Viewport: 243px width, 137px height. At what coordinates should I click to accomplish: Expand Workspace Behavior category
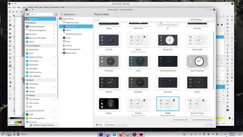tap(41, 27)
